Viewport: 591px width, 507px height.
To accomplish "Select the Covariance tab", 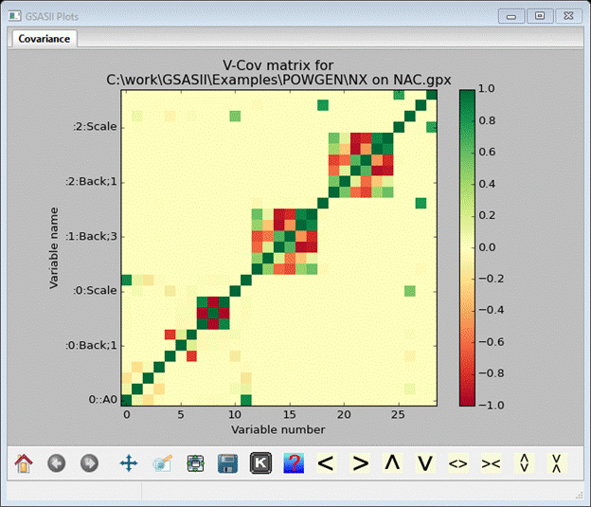I will coord(44,39).
